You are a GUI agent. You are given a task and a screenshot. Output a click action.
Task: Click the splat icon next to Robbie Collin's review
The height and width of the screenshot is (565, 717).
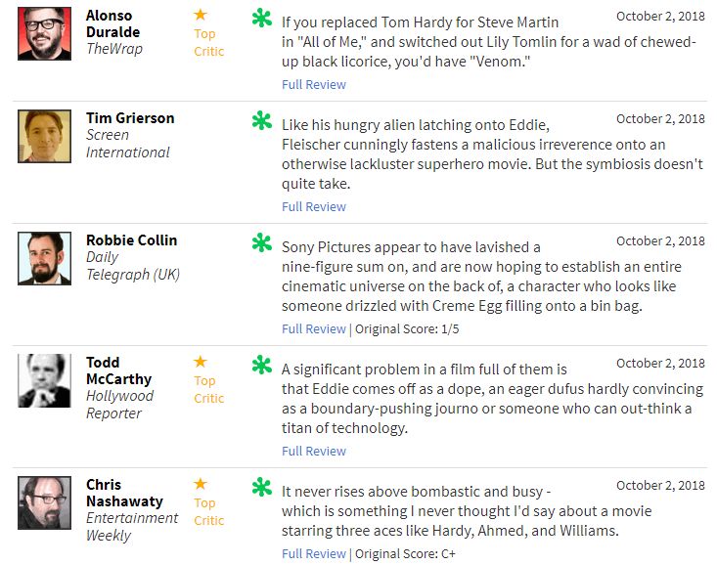pos(261,243)
